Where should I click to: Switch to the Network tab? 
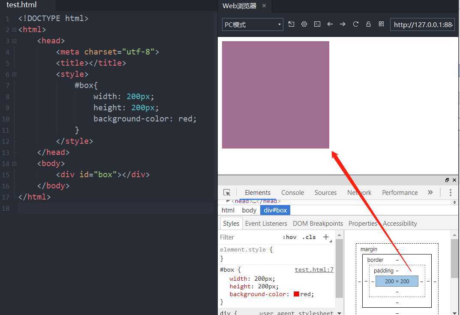point(359,193)
